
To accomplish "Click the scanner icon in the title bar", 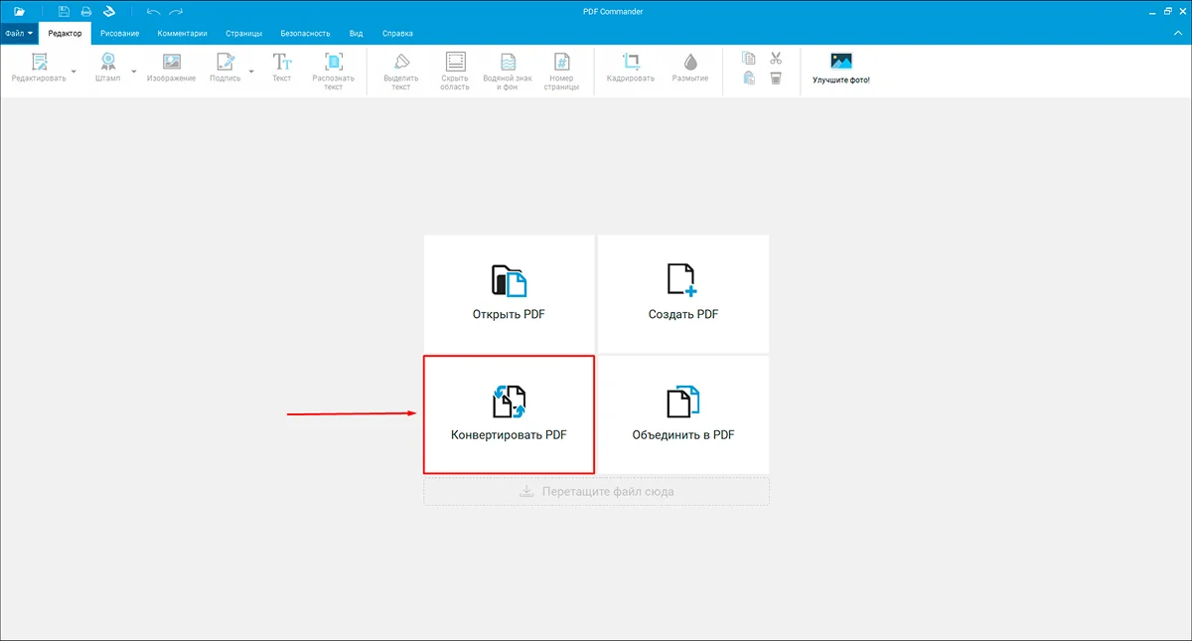I will (109, 11).
